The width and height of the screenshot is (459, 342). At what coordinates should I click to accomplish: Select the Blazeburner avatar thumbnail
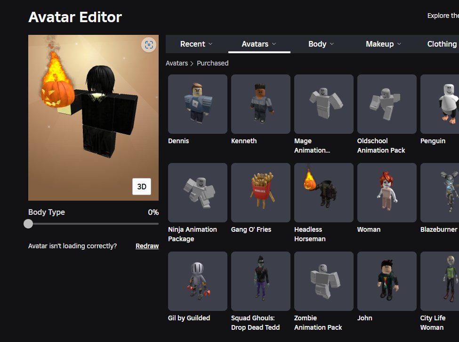coord(440,193)
